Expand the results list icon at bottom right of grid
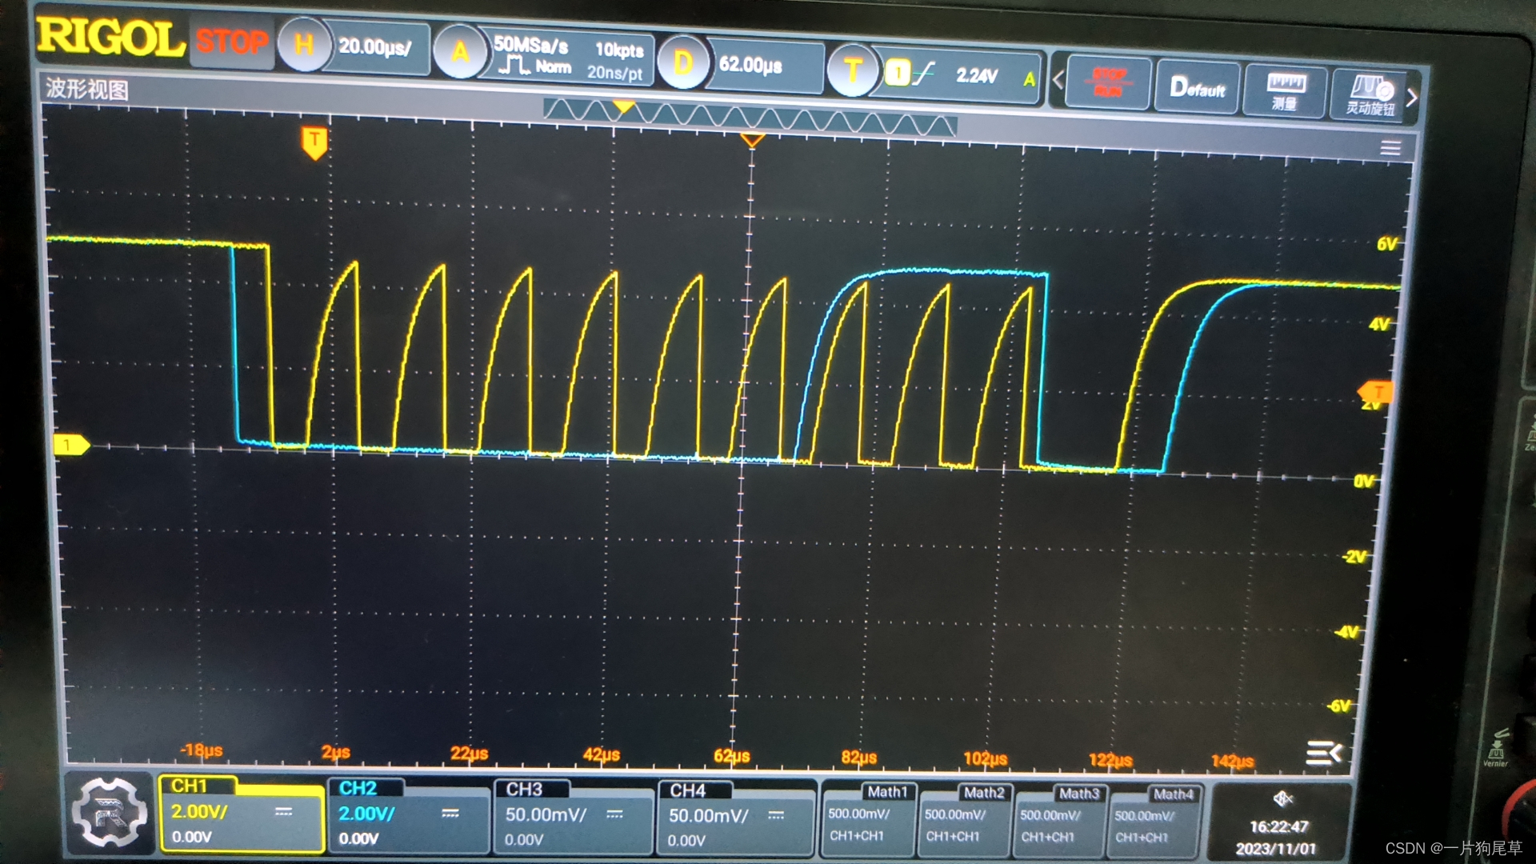Image resolution: width=1536 pixels, height=864 pixels. (x=1323, y=752)
